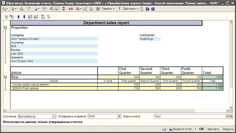This screenshot has height=133, width=236.
Task: Select the Women boots (natural leather) row
Action: point(54,85)
